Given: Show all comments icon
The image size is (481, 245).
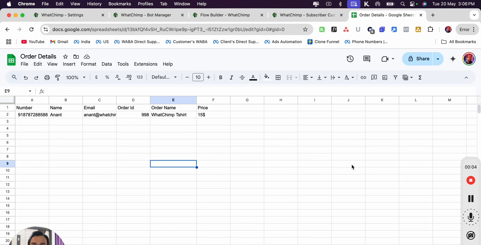Looking at the screenshot, I should click(x=367, y=59).
